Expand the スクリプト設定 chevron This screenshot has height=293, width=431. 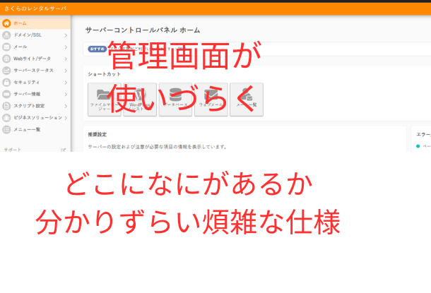click(x=66, y=106)
